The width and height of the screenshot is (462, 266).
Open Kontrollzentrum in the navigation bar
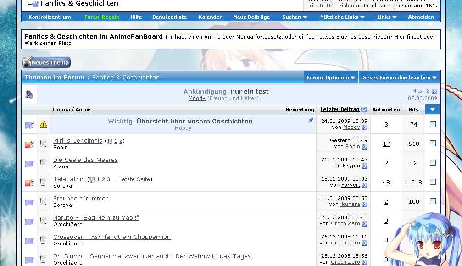50,17
